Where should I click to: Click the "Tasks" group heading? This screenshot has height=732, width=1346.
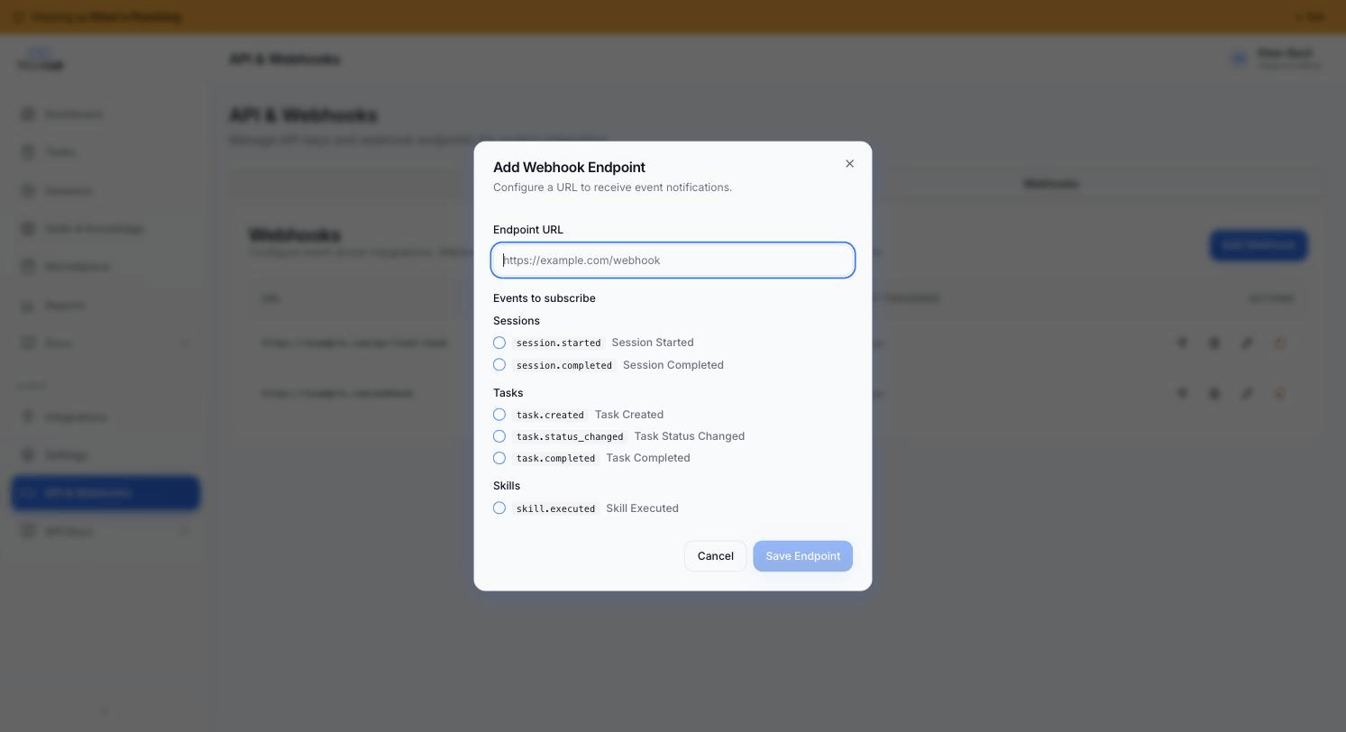pyautogui.click(x=508, y=393)
